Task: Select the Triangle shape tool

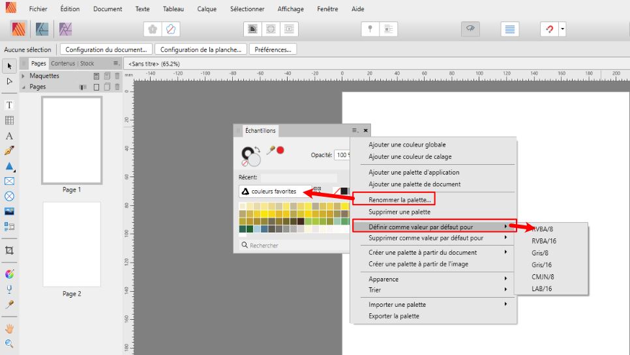Action: tap(9, 166)
